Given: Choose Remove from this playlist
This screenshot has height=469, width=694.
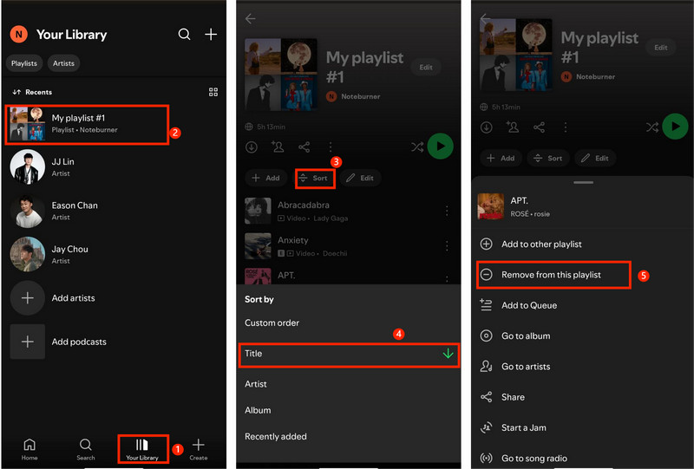Looking at the screenshot, I should pyautogui.click(x=553, y=275).
